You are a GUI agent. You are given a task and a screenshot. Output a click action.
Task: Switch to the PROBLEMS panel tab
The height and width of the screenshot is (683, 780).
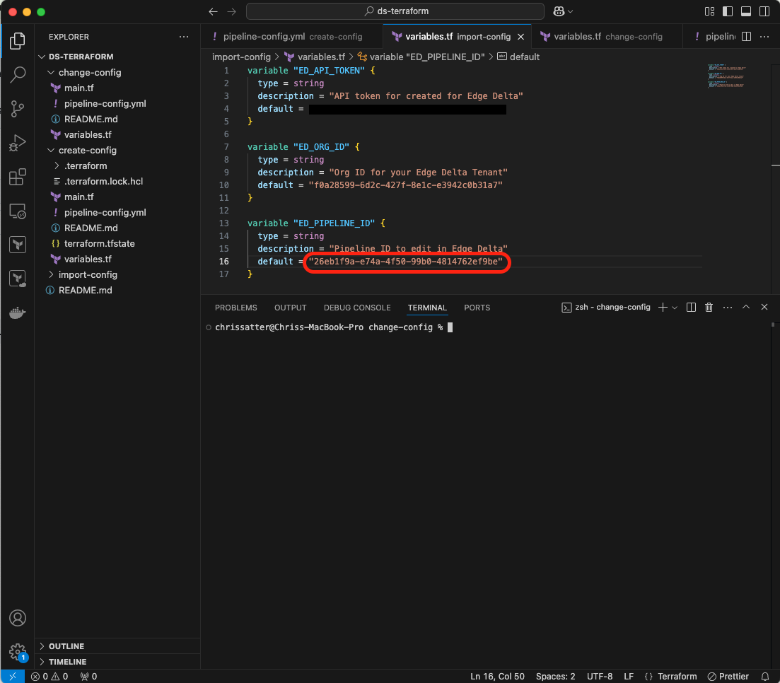click(x=235, y=308)
